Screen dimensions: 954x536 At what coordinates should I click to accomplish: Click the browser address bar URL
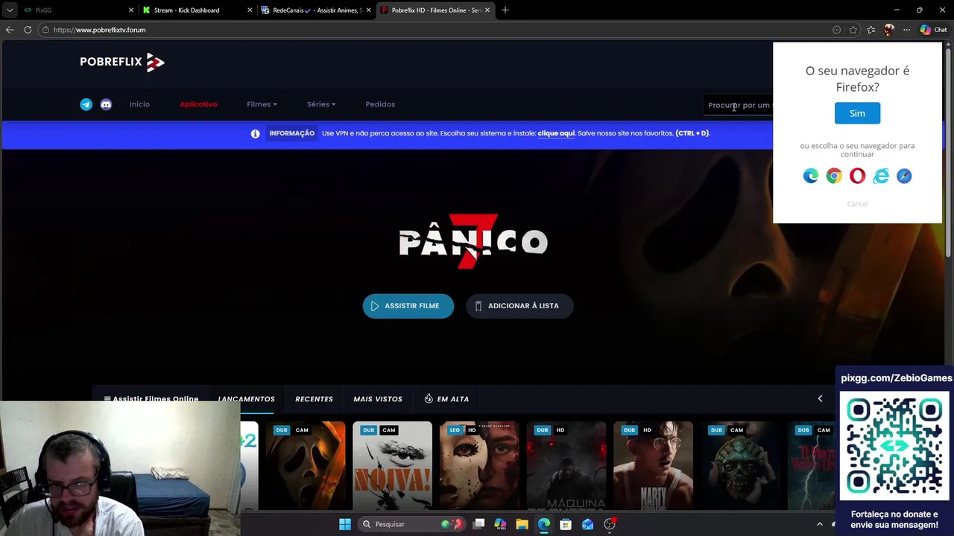pyautogui.click(x=99, y=30)
